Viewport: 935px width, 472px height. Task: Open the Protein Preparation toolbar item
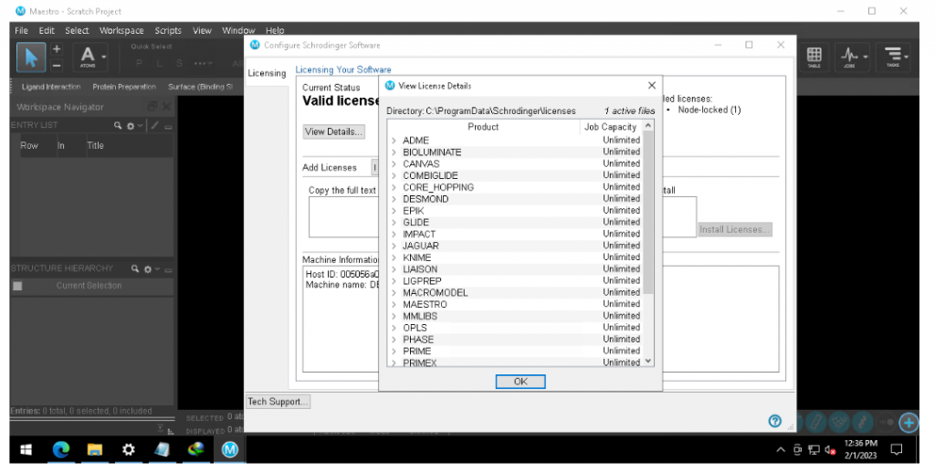pyautogui.click(x=124, y=87)
